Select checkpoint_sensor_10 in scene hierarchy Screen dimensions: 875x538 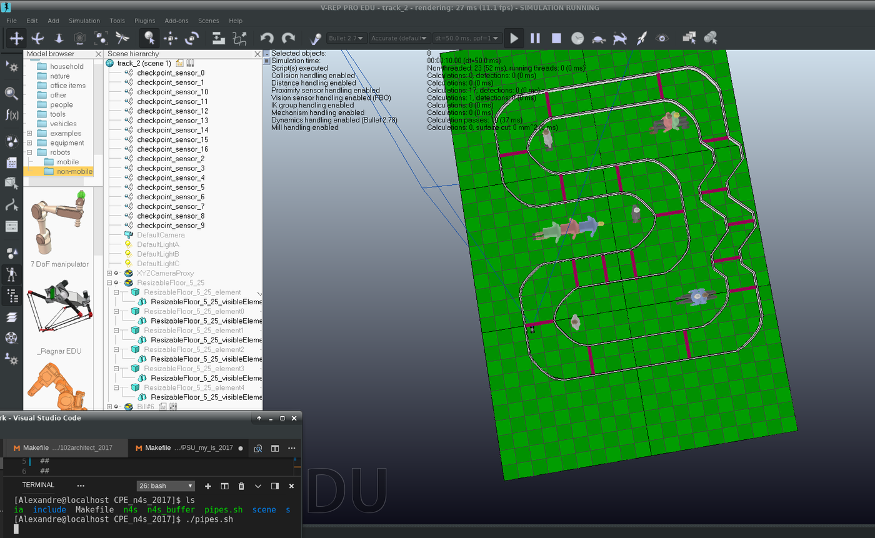tap(172, 92)
